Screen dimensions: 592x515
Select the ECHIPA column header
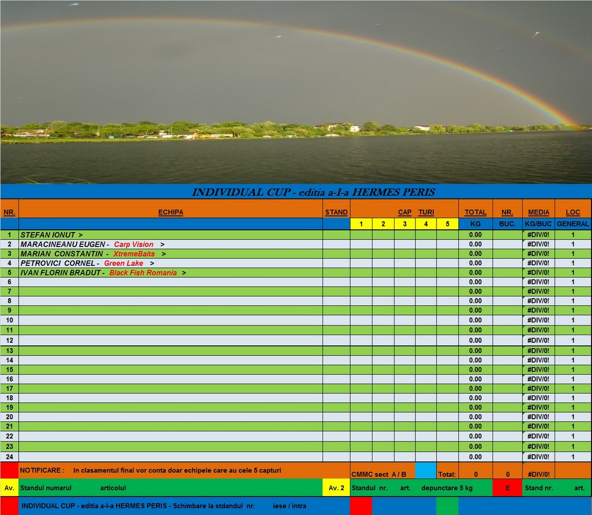click(x=171, y=212)
